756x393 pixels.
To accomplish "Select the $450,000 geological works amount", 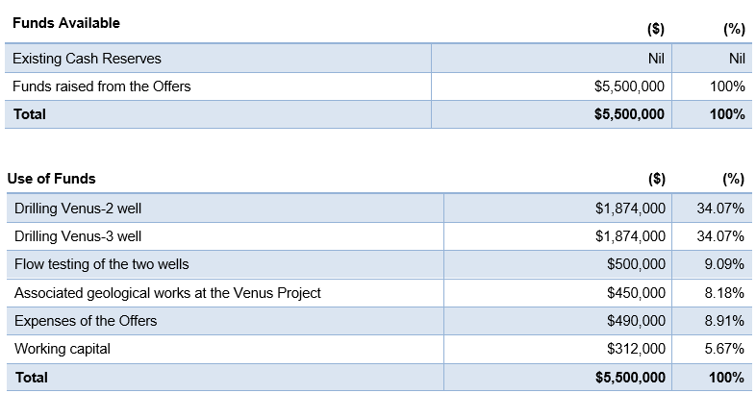I will [636, 292].
